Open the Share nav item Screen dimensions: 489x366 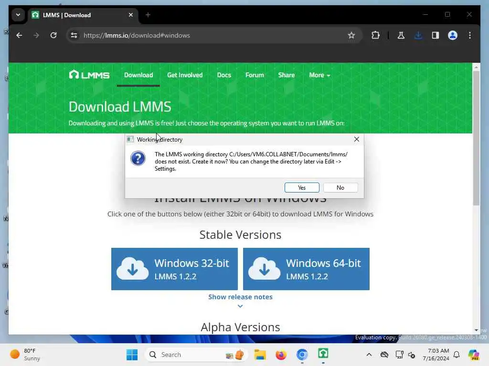coord(287,75)
